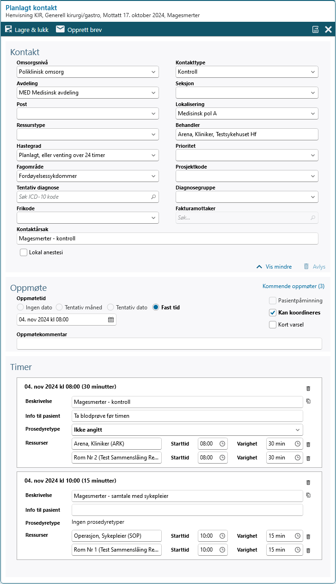This screenshot has width=336, height=584.
Task: Click the document icon in the top toolbar
Action: point(316,29)
